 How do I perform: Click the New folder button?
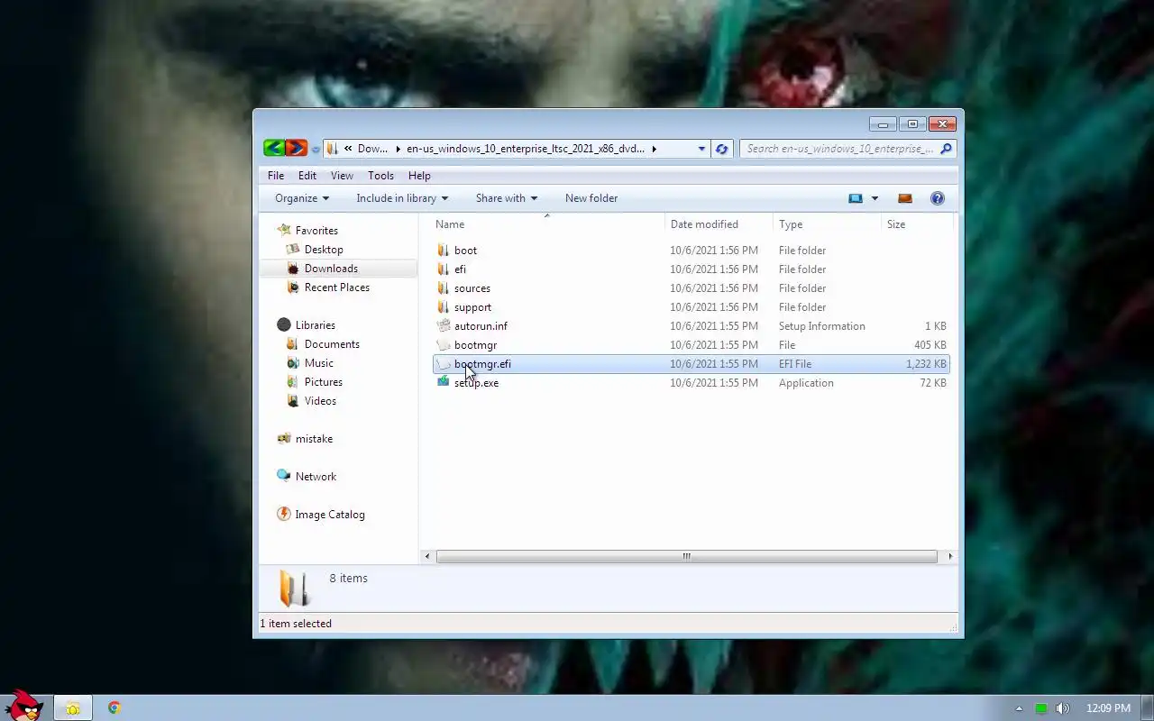tap(591, 198)
